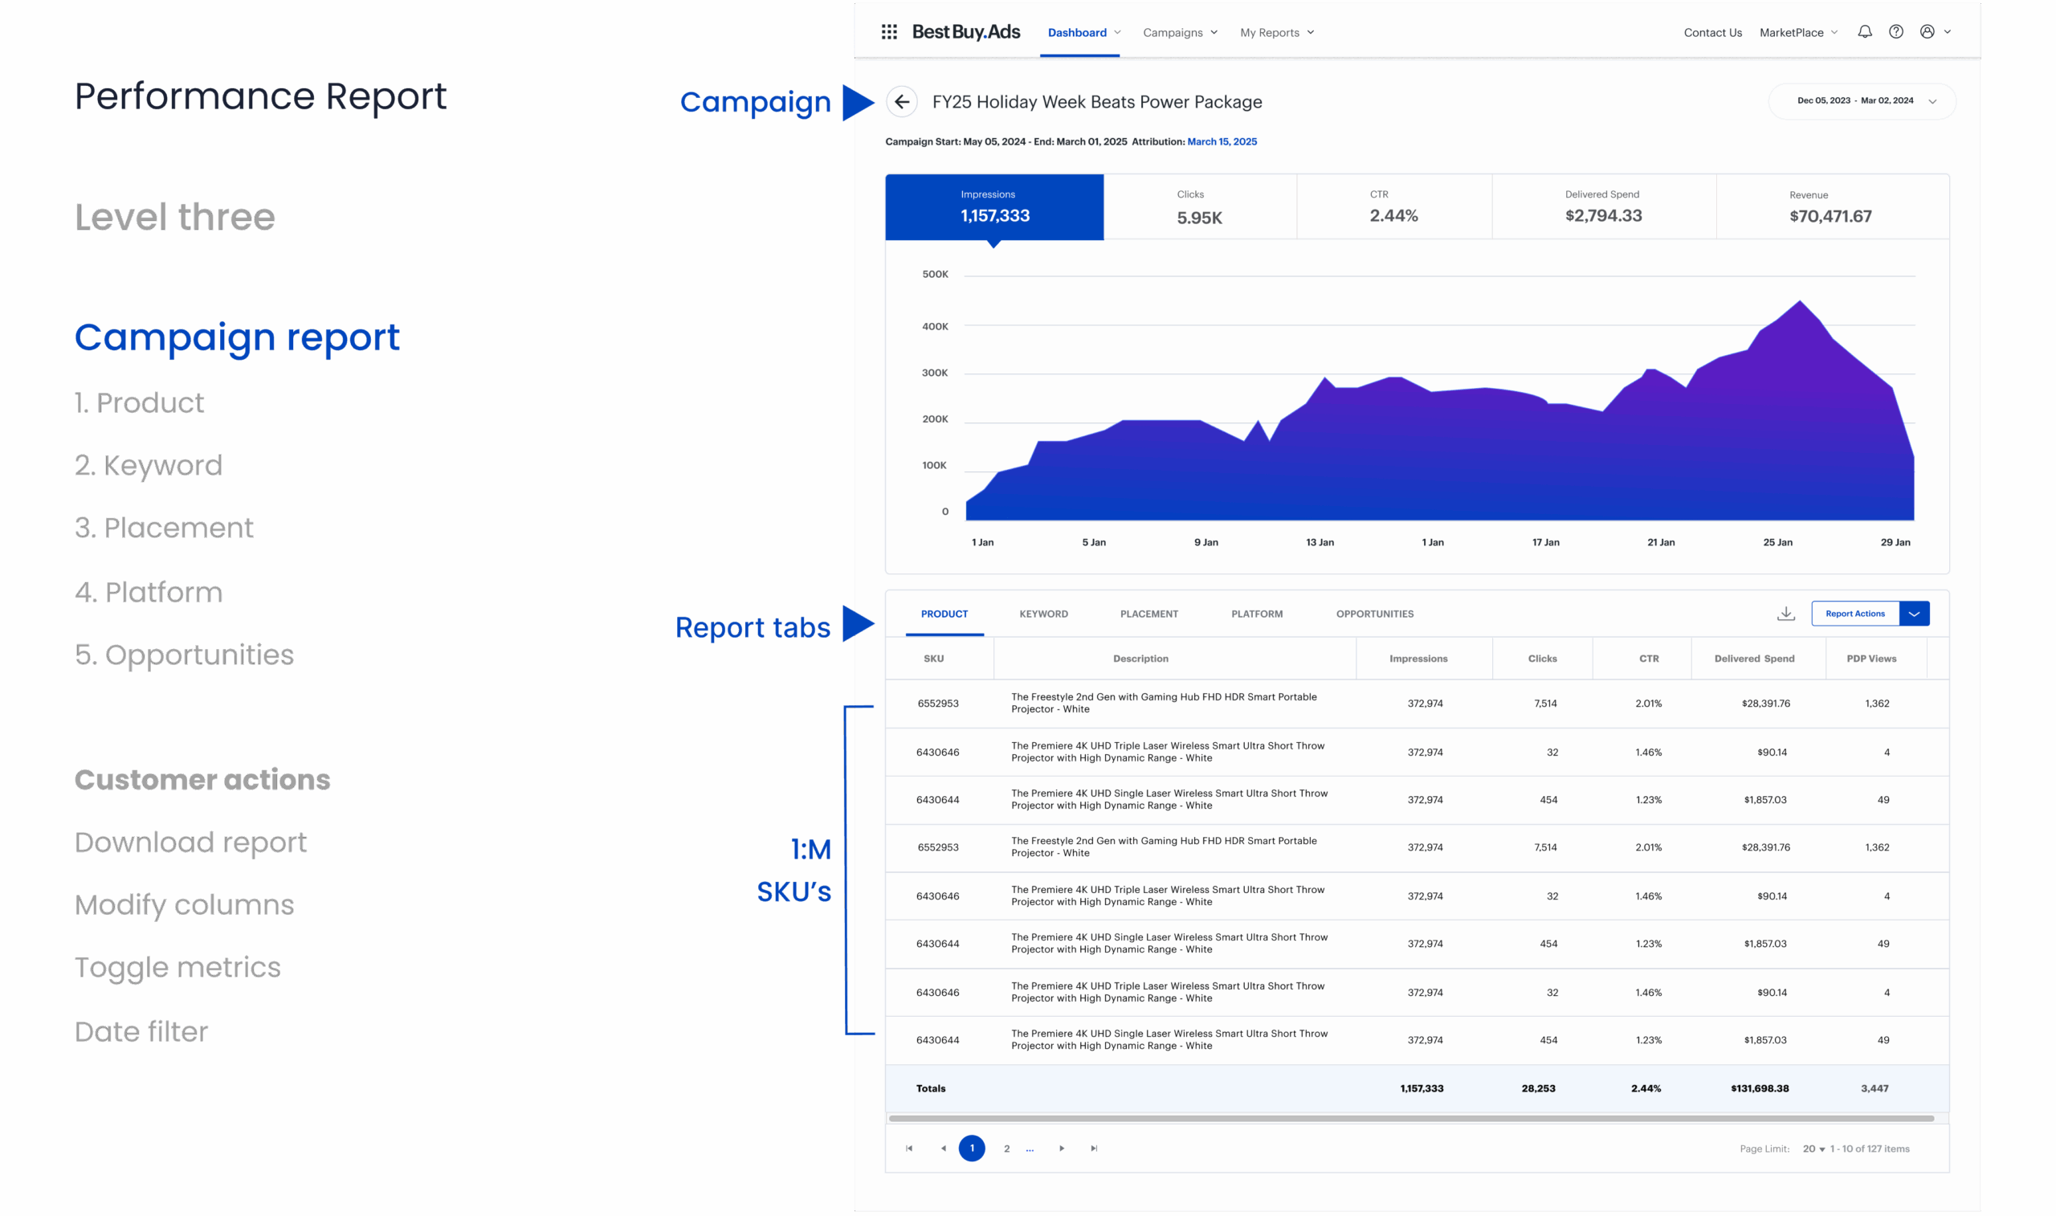Sort by the Clicks column header
Viewport: 2056px width, 1216px height.
click(1541, 659)
